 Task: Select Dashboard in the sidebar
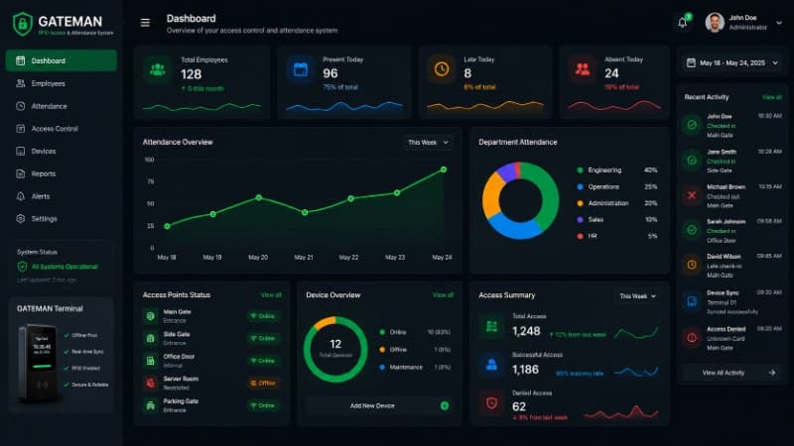[62, 60]
